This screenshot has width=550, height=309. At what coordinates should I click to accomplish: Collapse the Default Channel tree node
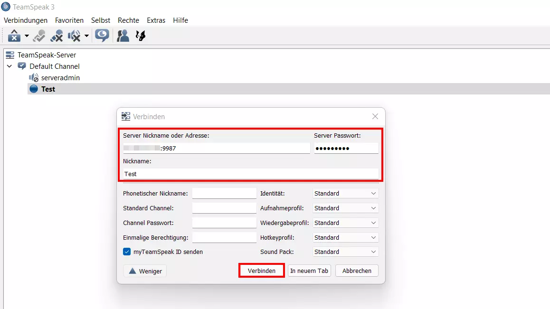pos(9,66)
